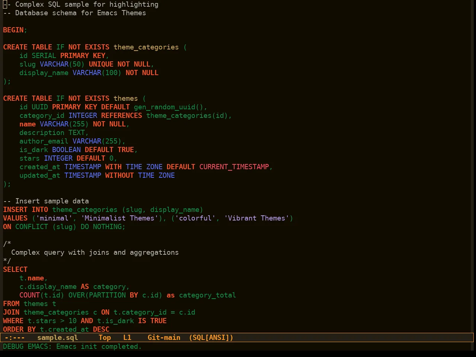
Task: Click VARCHAR(50) on the slug line
Action: [62, 64]
